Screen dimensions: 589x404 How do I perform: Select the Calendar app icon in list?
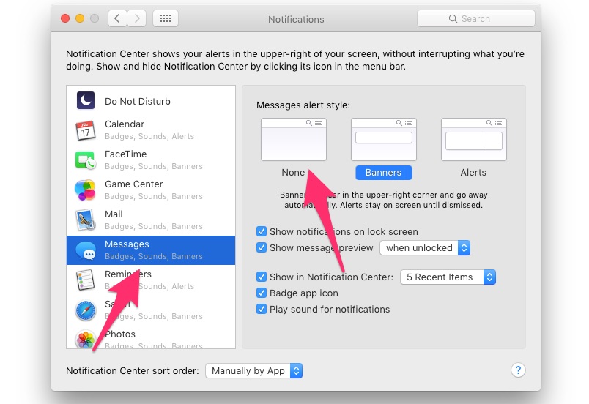point(86,130)
